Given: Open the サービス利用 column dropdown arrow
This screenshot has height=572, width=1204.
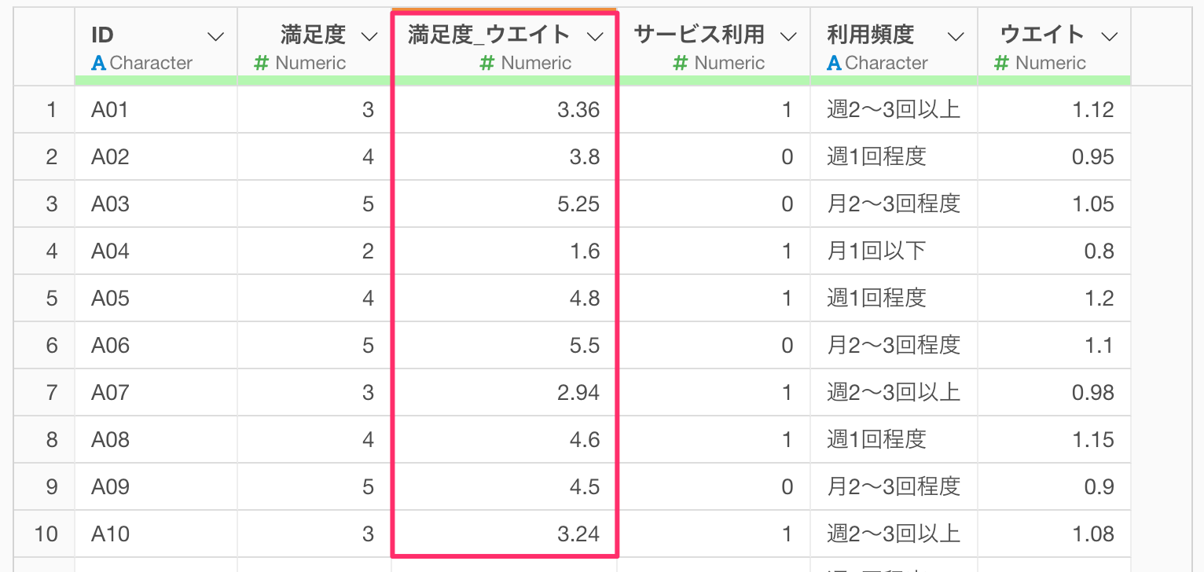Looking at the screenshot, I should click(x=787, y=36).
